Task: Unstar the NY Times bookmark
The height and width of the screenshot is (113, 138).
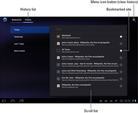Action: [121, 51]
